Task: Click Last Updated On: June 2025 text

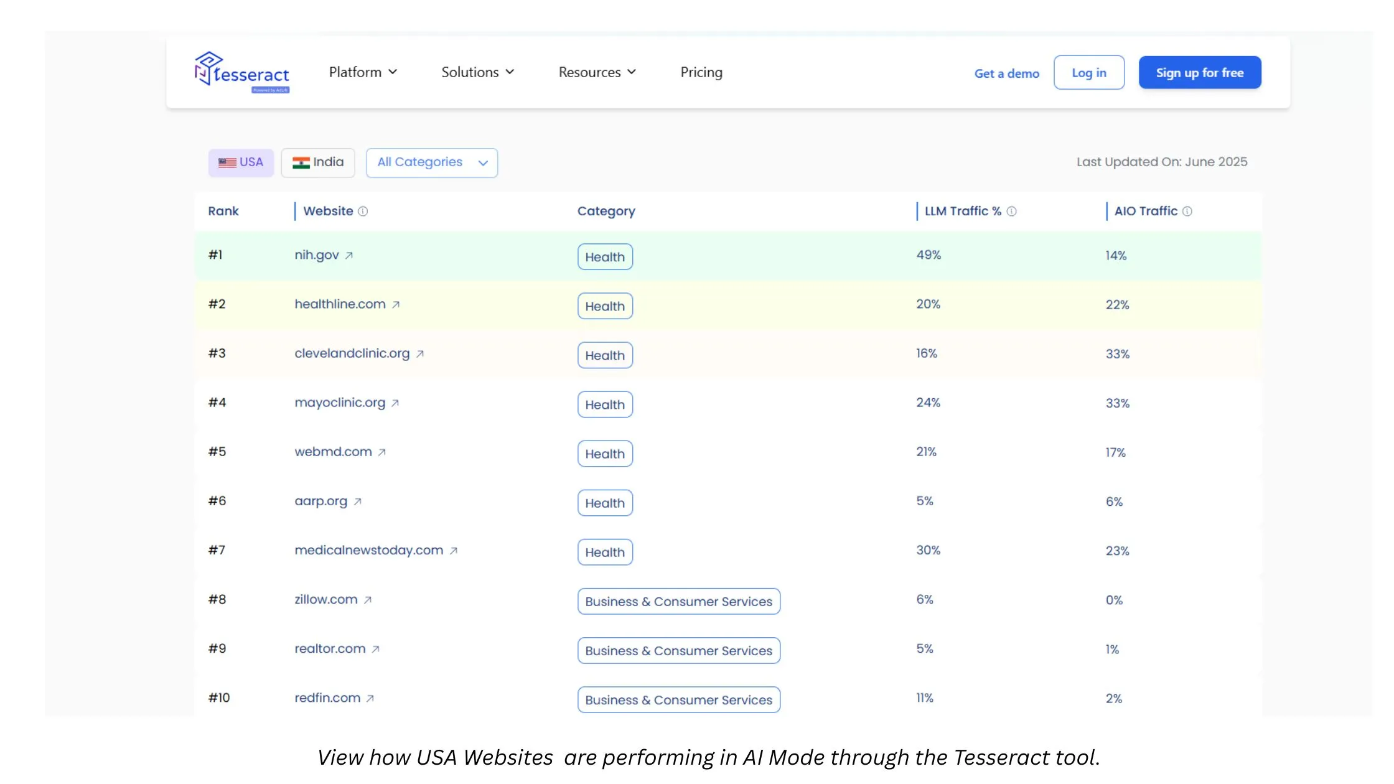Action: tap(1162, 162)
